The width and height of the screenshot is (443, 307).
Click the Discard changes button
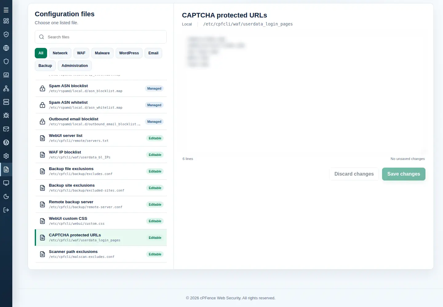[x=354, y=174]
